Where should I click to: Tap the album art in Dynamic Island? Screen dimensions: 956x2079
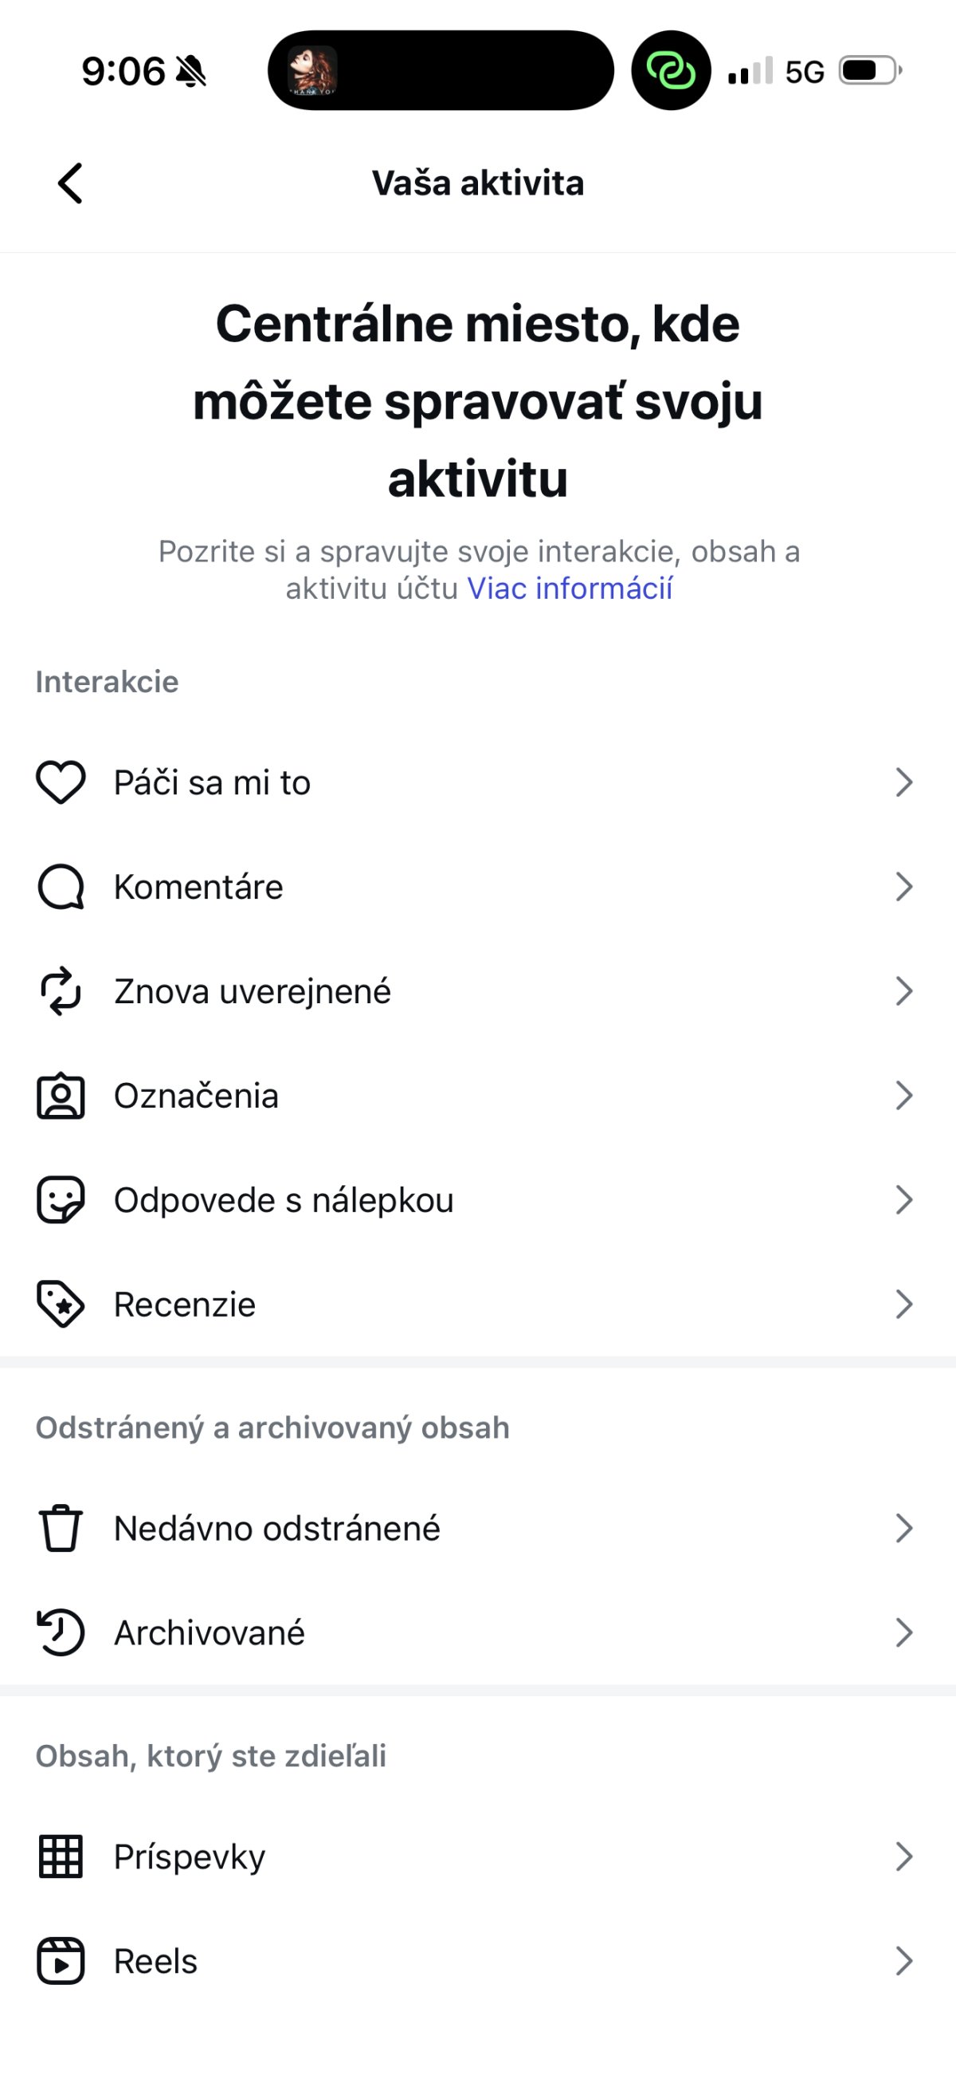click(313, 71)
